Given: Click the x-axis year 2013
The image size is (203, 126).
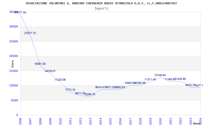Looking at the screenshot, I should pos(90,121).
